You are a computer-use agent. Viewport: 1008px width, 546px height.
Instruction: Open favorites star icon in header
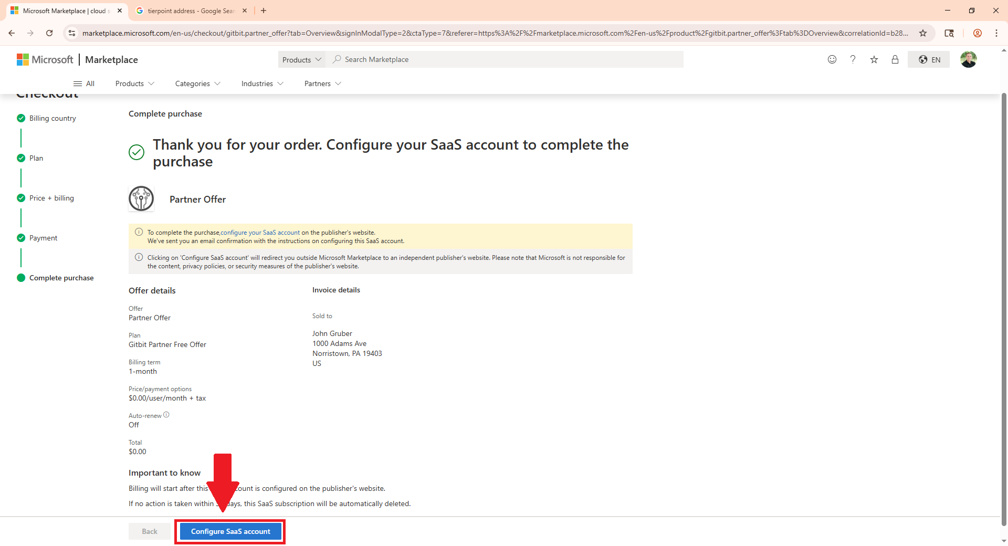[x=874, y=60]
